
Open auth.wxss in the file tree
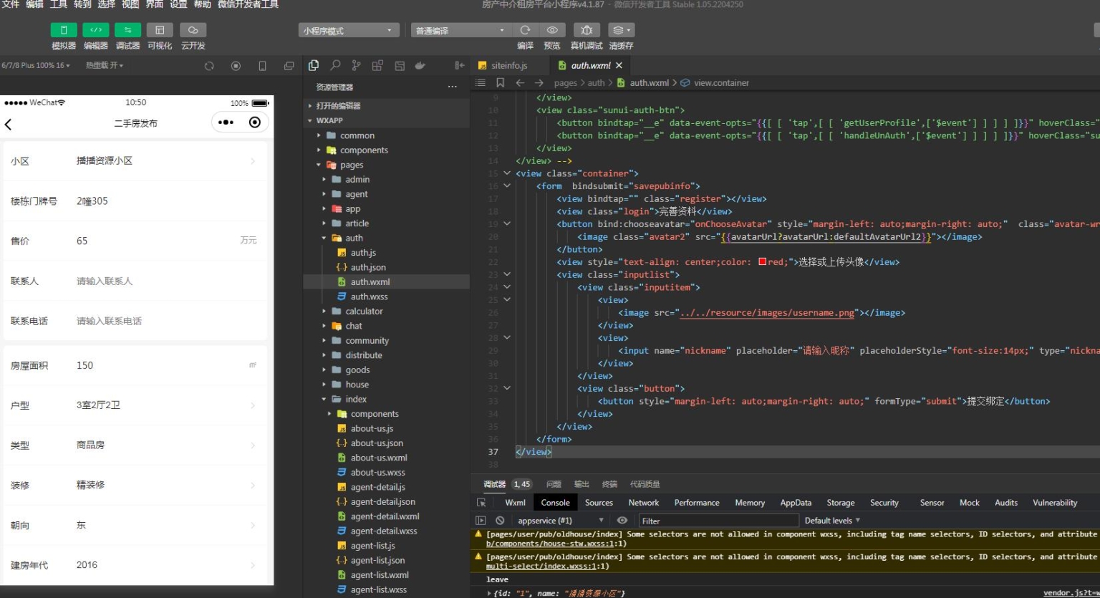(x=369, y=296)
